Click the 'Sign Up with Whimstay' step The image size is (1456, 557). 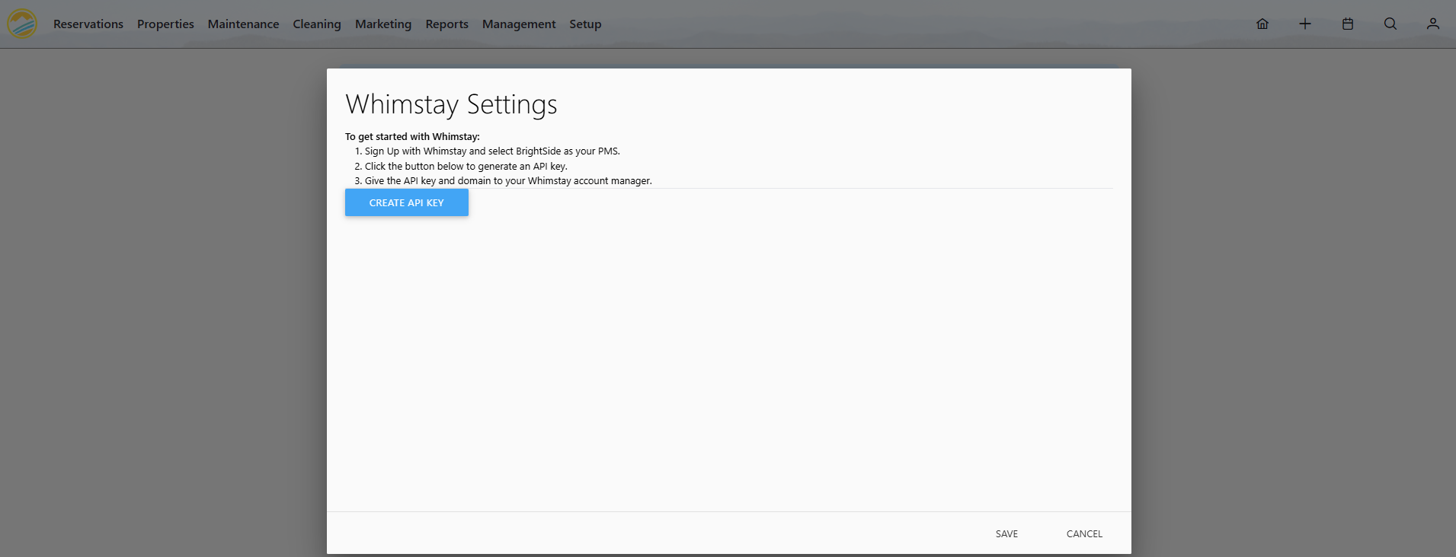[492, 151]
